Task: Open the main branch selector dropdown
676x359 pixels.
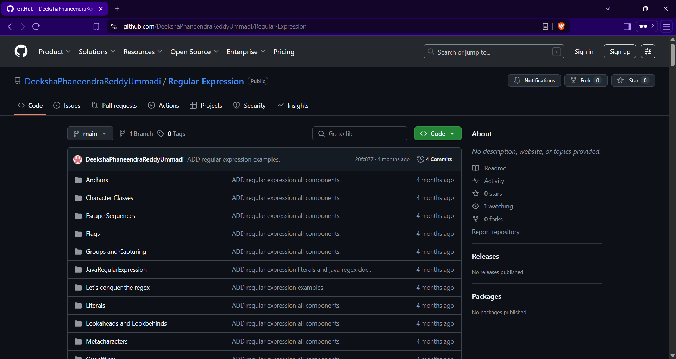Action: pos(90,133)
